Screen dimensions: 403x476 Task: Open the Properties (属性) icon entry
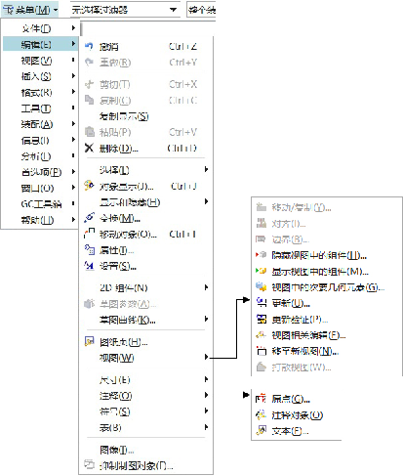(89, 249)
